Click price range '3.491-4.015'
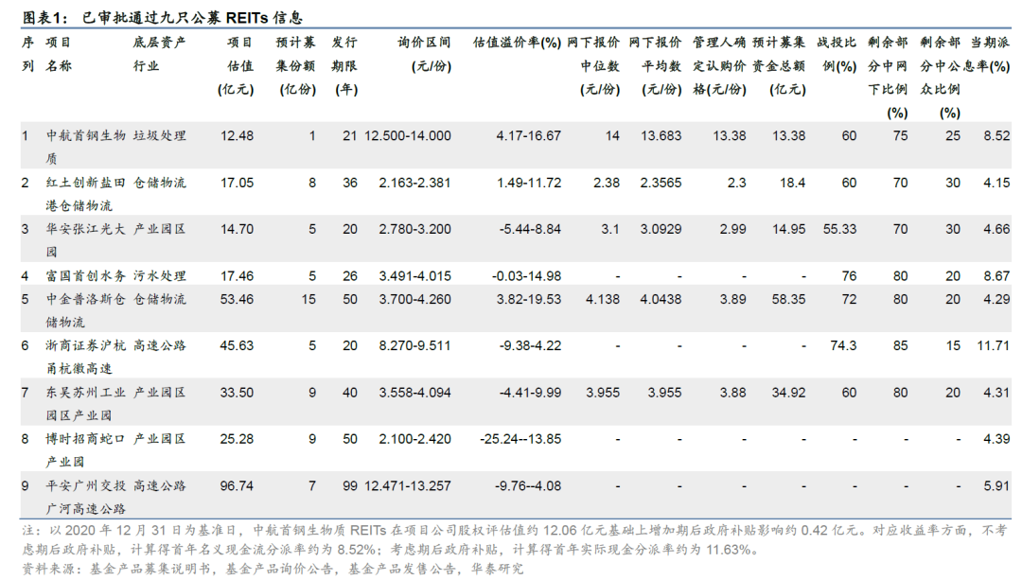Screen dimensions: 1022x580 414,276
